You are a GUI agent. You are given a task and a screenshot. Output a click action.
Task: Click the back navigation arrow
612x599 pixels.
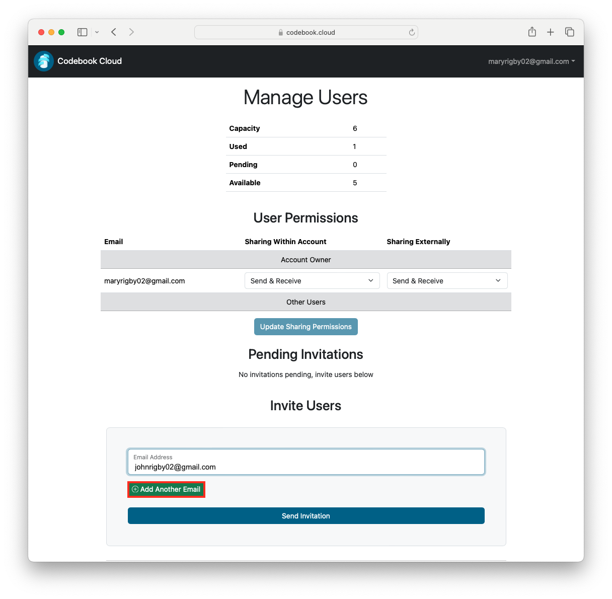[114, 32]
